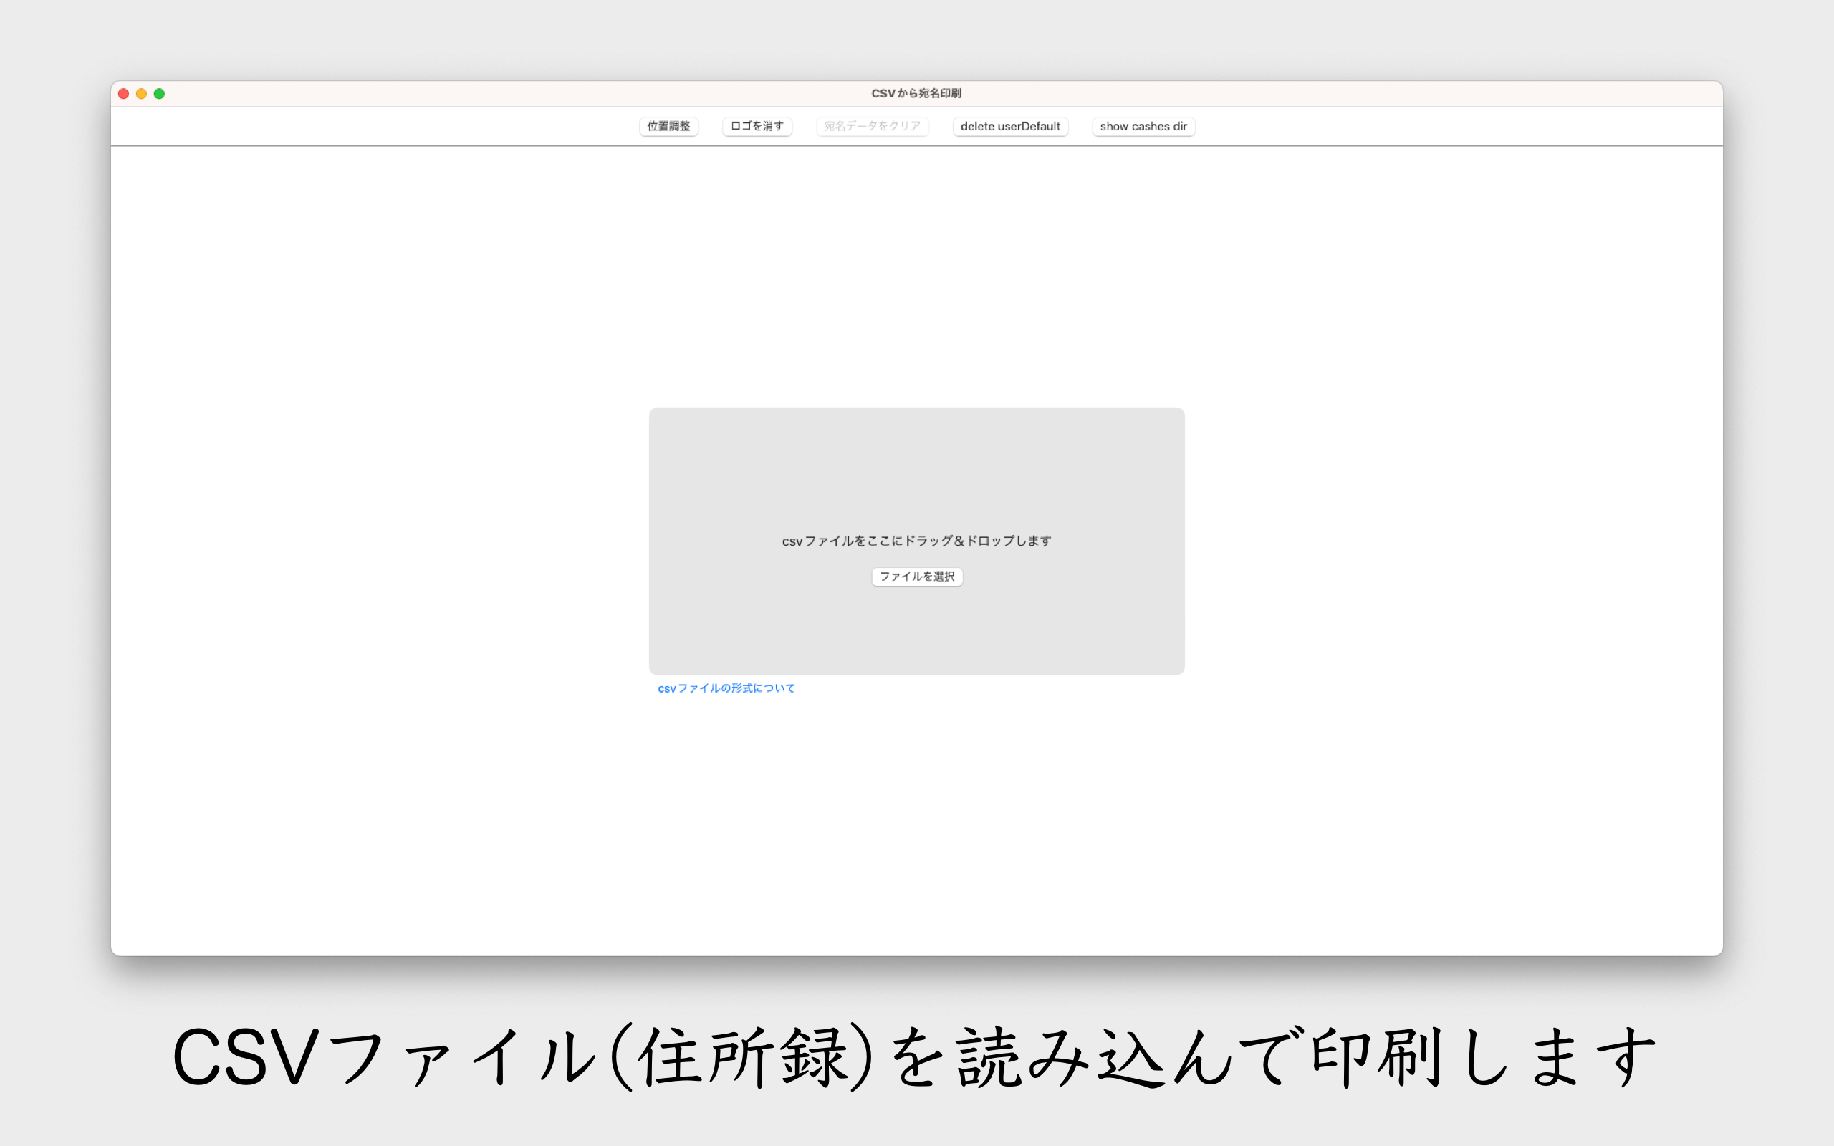Open the csvファイルの形式について link
The image size is (1834, 1146).
click(726, 688)
